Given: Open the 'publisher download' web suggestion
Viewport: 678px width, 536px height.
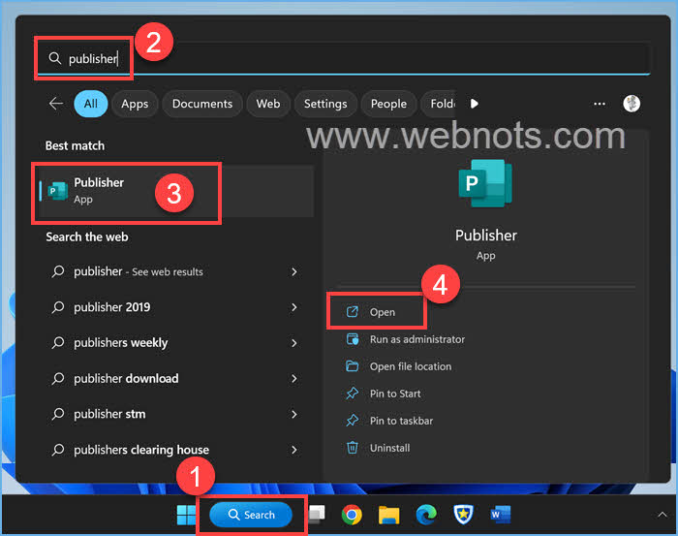Looking at the screenshot, I should click(176, 379).
